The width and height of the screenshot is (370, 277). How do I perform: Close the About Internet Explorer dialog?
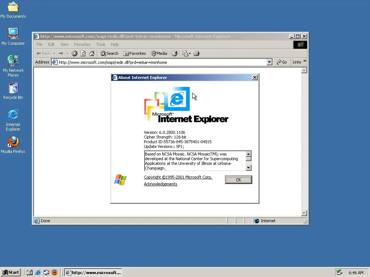click(255, 78)
